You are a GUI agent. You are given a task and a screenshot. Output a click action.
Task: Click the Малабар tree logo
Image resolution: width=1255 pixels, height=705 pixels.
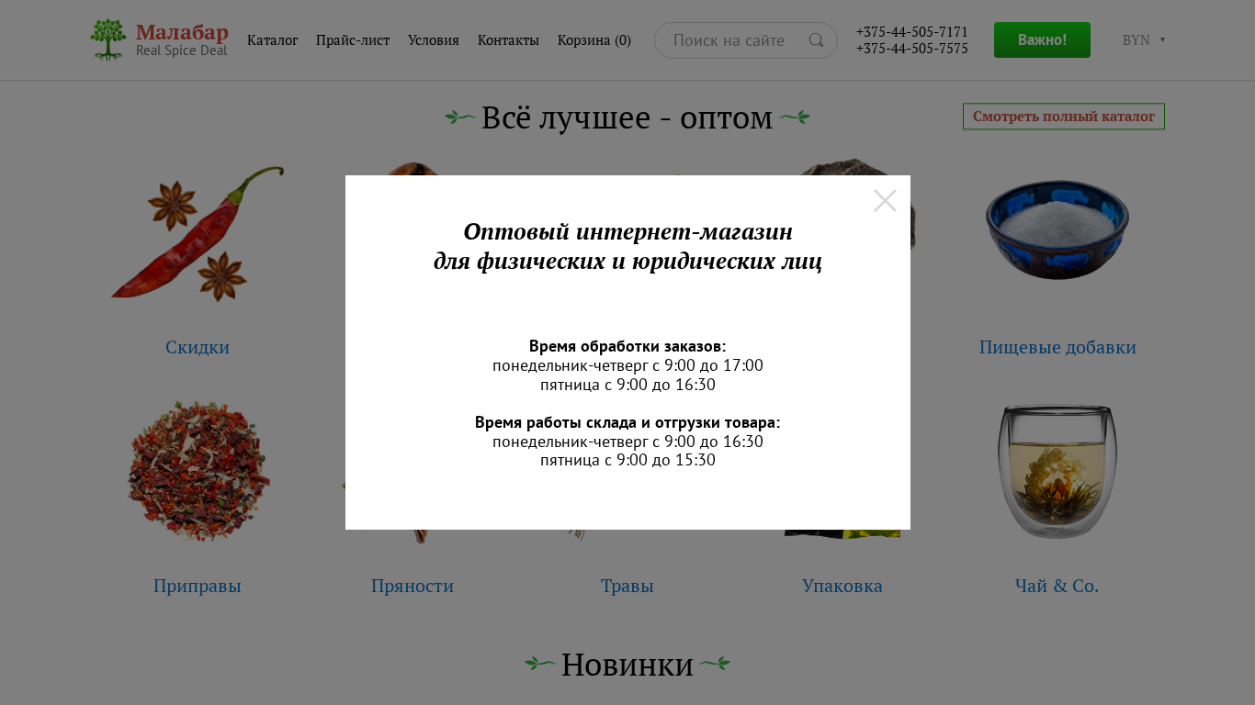(x=108, y=39)
